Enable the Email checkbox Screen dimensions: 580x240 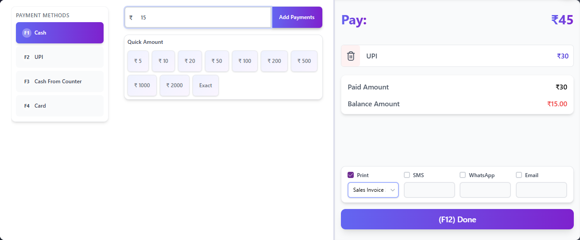tap(519, 175)
